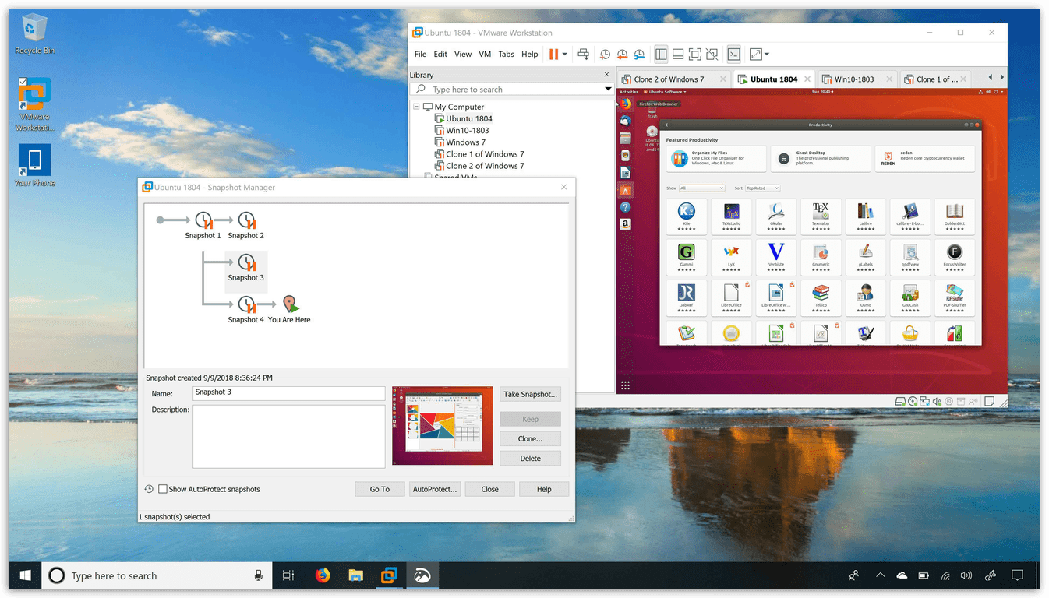The image size is (1049, 598).
Task: Click the Clone button for Snapshot 3
Action: click(530, 438)
